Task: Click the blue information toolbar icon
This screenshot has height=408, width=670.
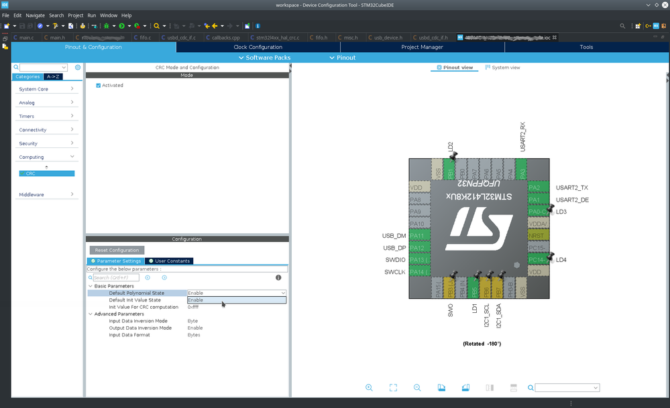Action: (x=258, y=26)
